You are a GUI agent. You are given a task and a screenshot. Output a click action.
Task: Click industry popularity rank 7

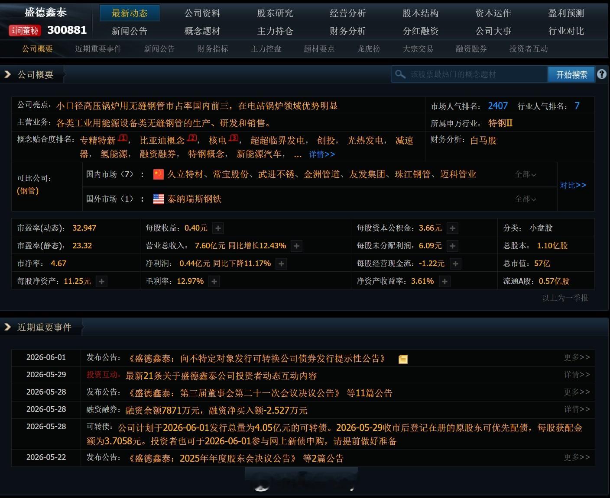point(577,106)
